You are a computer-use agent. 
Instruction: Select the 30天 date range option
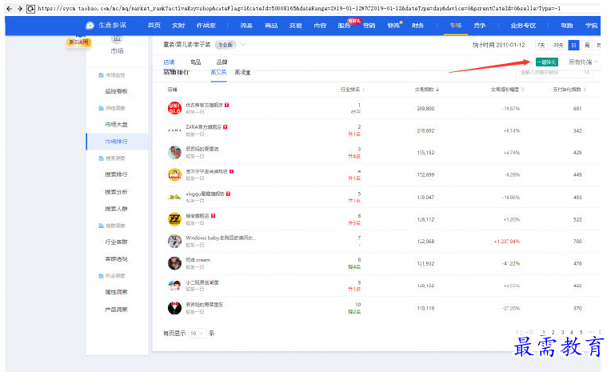point(558,45)
